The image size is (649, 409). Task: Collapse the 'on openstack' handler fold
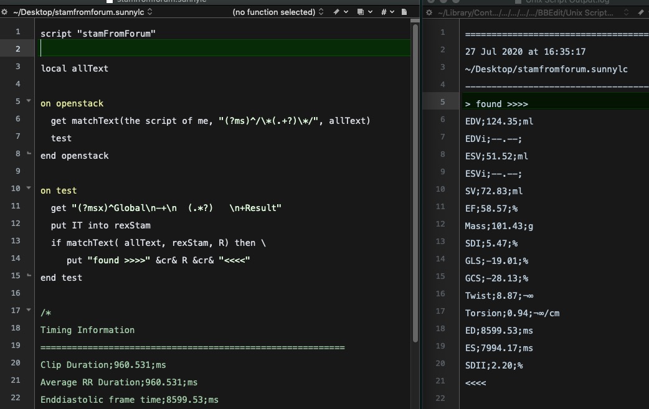(29, 101)
